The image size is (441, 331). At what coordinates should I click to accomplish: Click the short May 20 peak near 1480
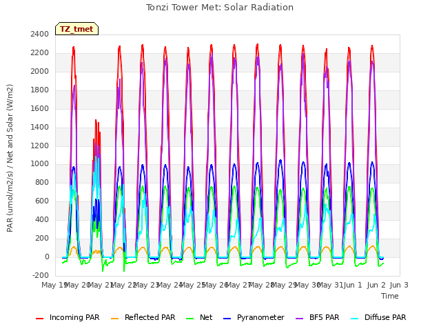(x=96, y=121)
